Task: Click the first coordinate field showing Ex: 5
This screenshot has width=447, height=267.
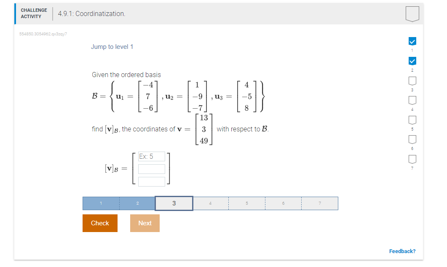Action: (x=151, y=156)
